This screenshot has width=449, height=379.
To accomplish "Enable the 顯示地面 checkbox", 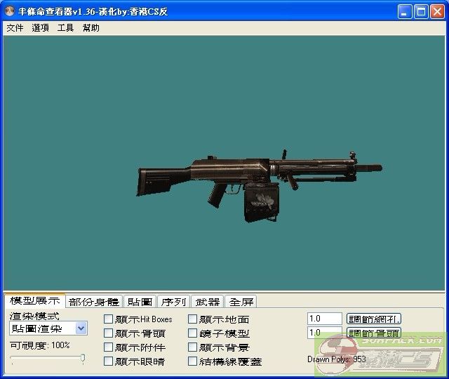I will 193,319.
